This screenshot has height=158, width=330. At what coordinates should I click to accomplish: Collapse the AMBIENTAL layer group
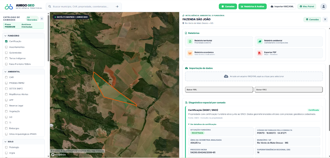point(23,72)
